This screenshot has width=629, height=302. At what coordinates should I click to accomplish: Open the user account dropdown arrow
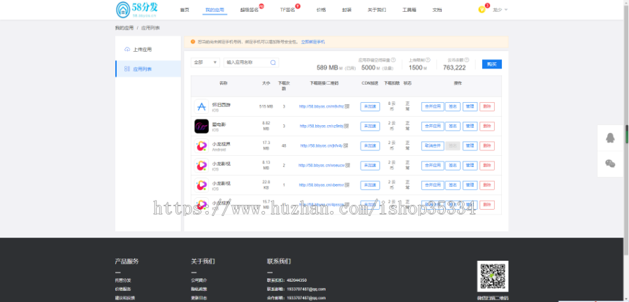coord(506,10)
